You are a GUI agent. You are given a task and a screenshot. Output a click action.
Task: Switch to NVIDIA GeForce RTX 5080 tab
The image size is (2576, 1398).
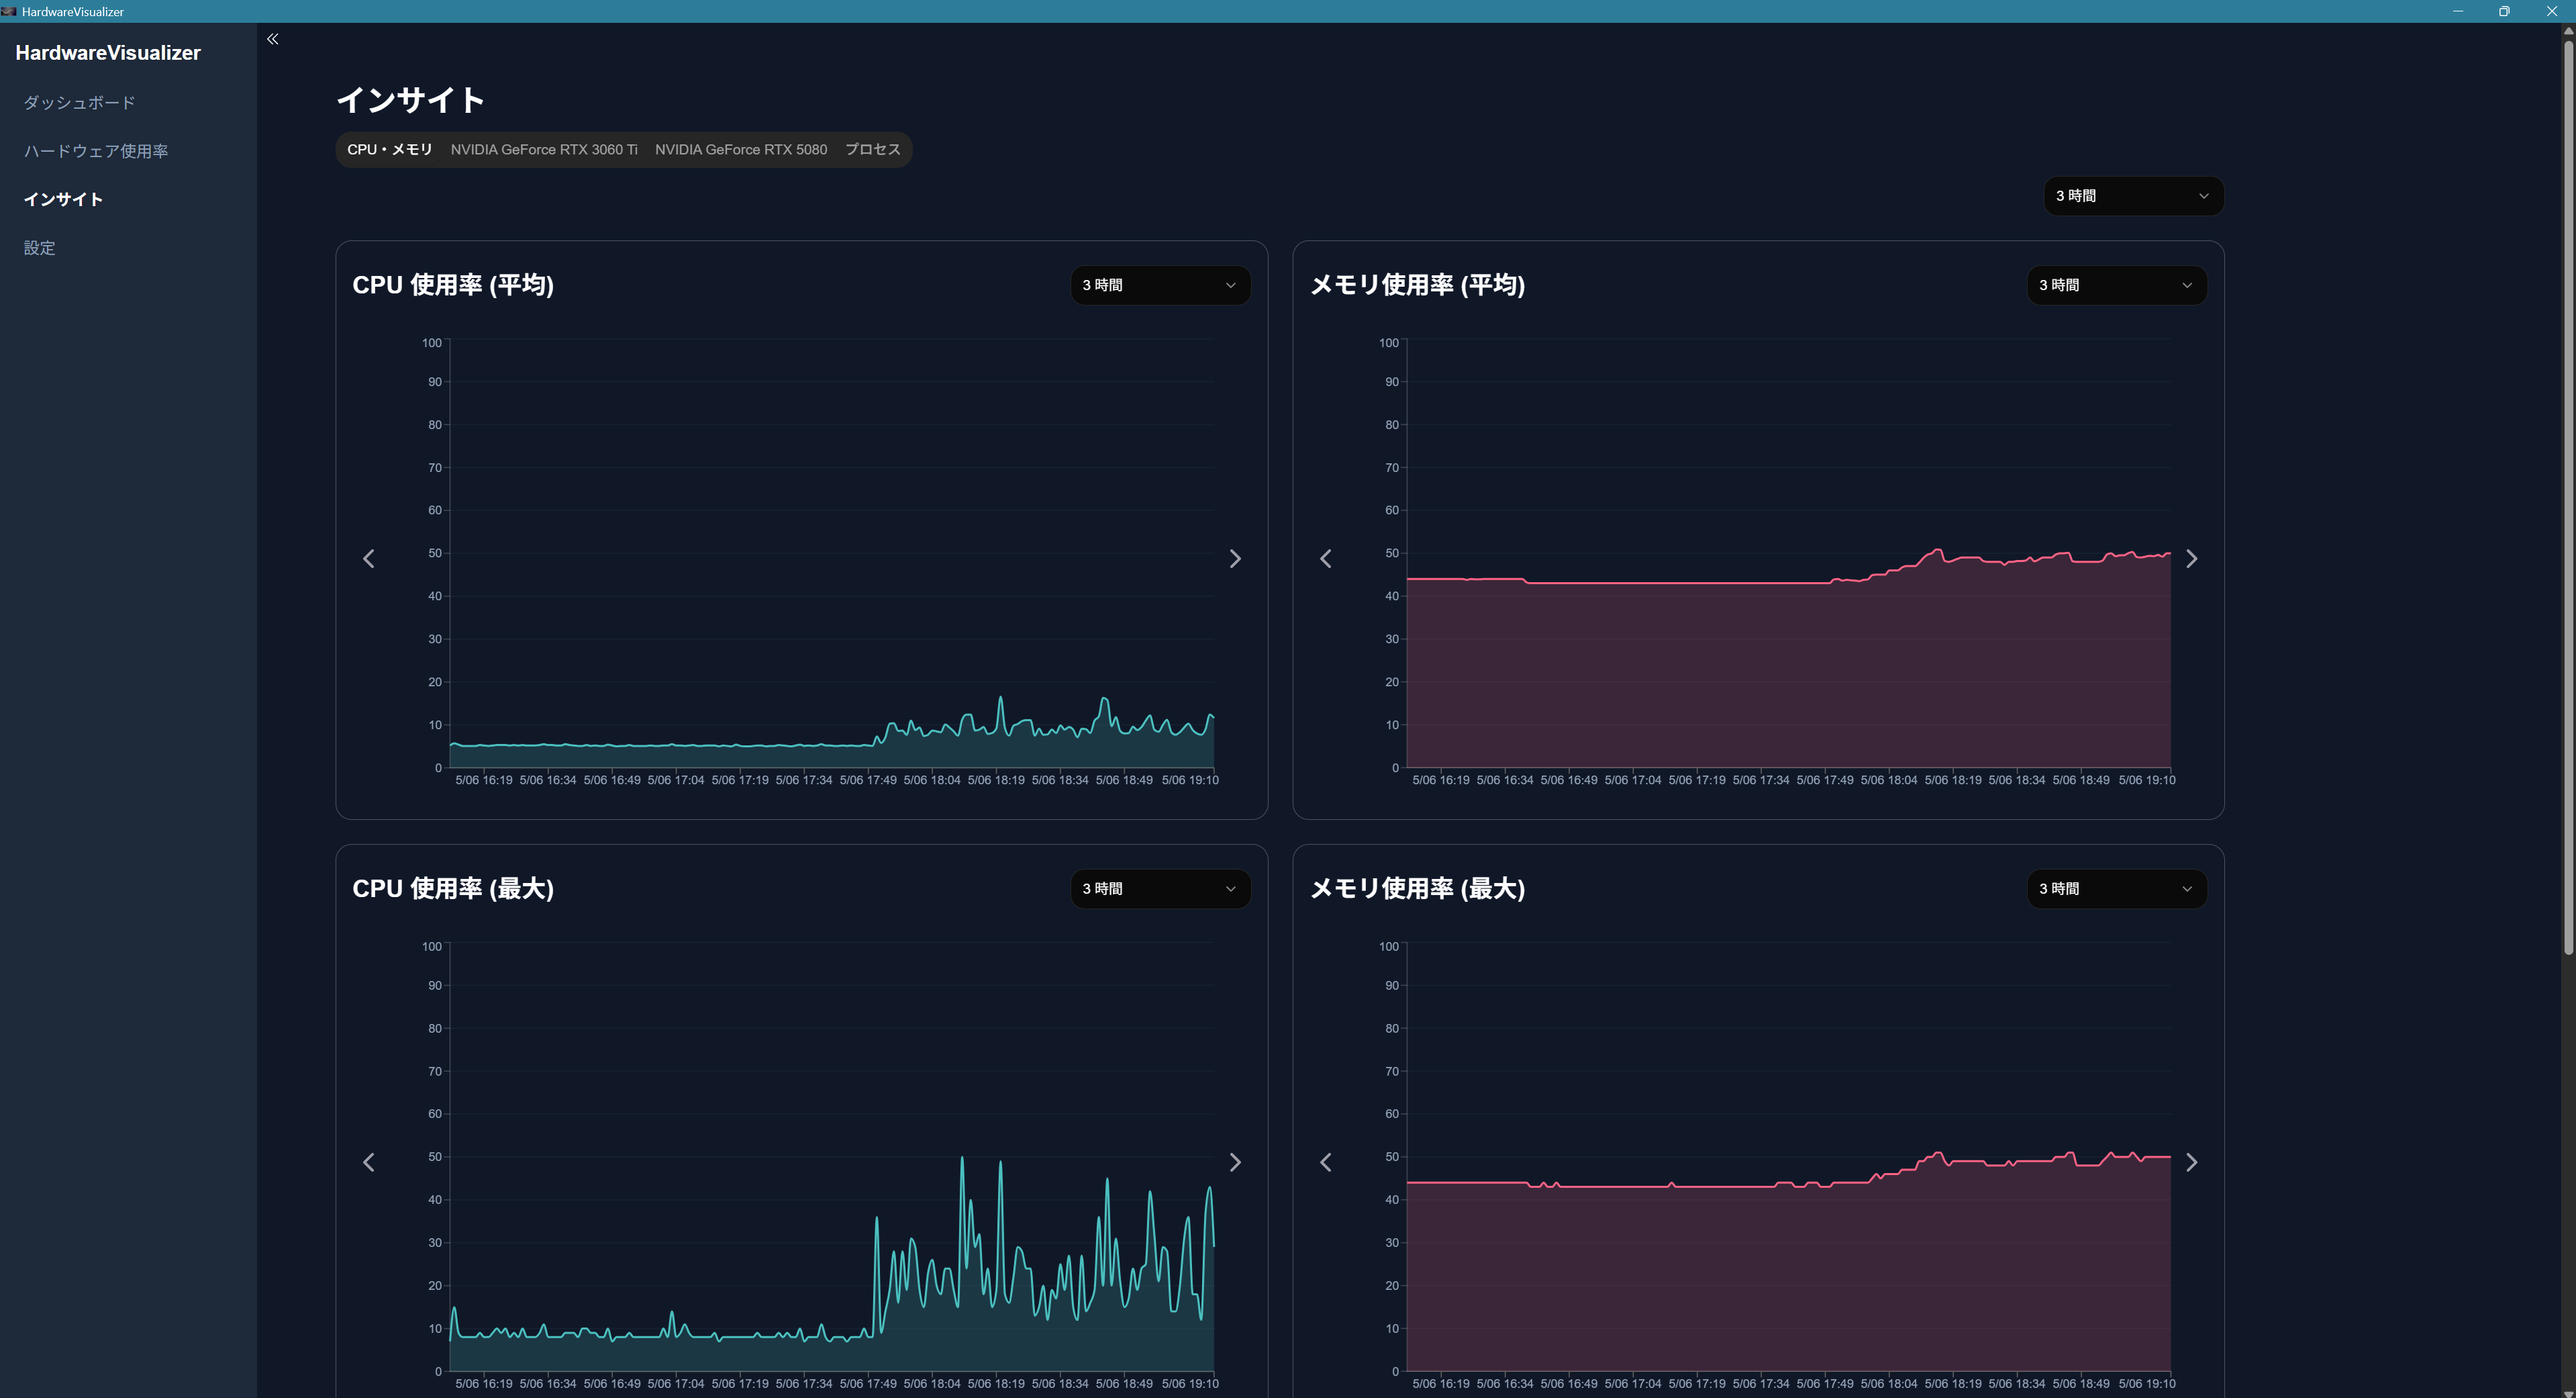pyautogui.click(x=741, y=149)
